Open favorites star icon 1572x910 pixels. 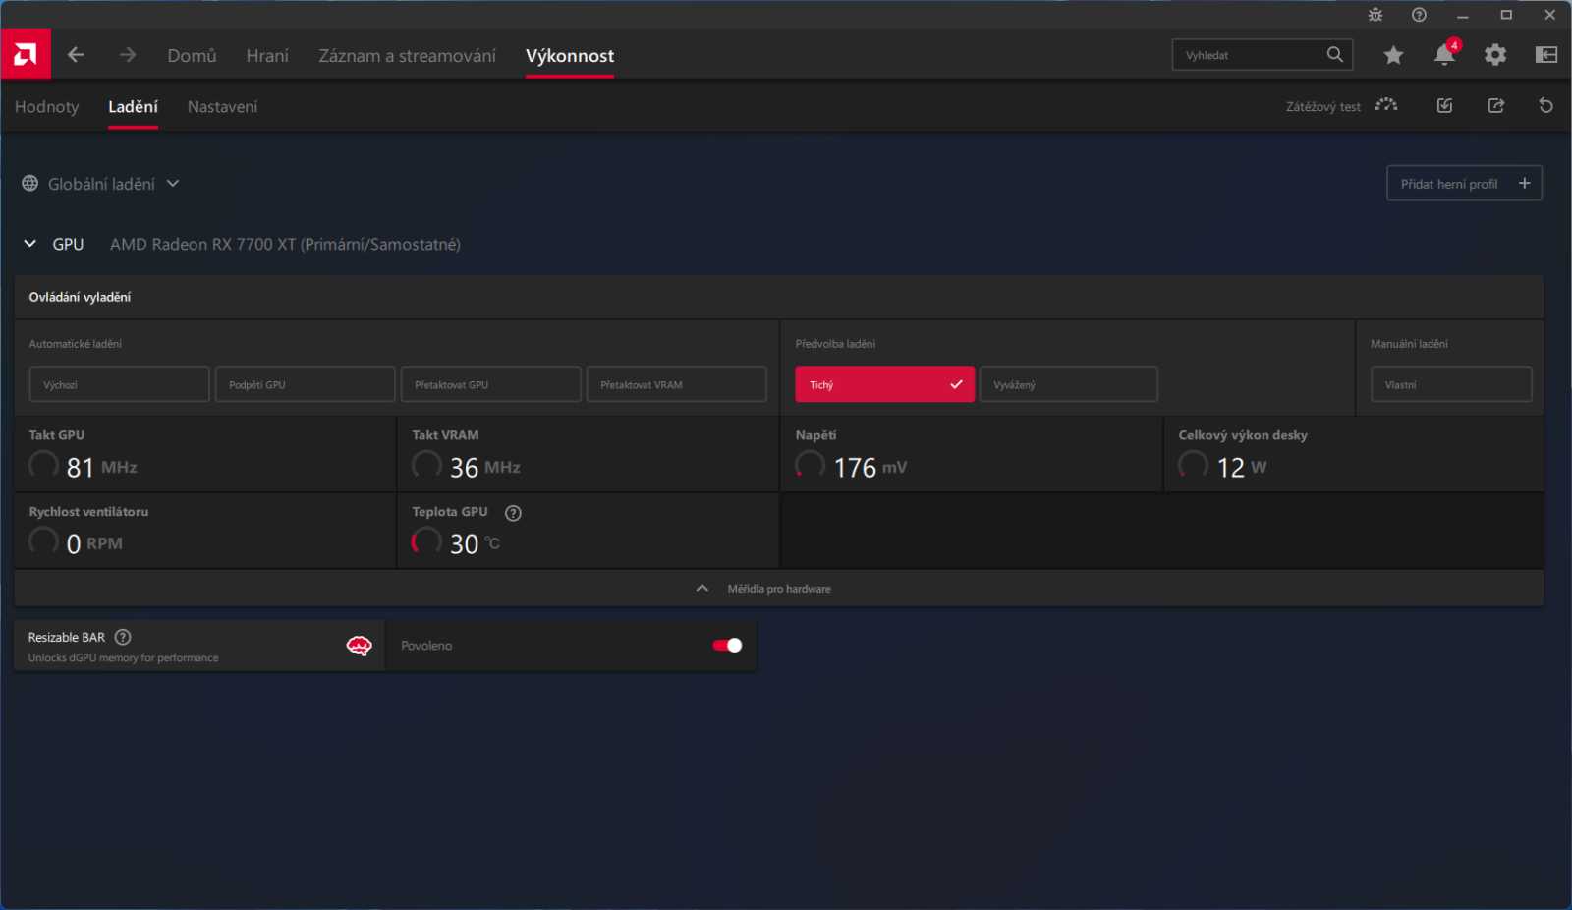point(1393,55)
